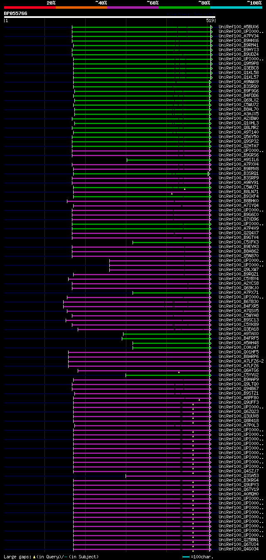Open hit UniRef100_B4FDD6
The height and width of the screenshot is (560, 266).
click(239, 95)
